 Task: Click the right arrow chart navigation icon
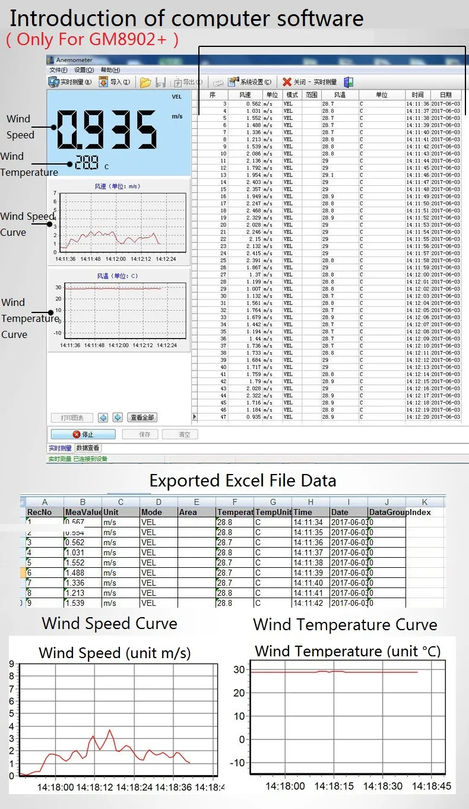pos(117,418)
